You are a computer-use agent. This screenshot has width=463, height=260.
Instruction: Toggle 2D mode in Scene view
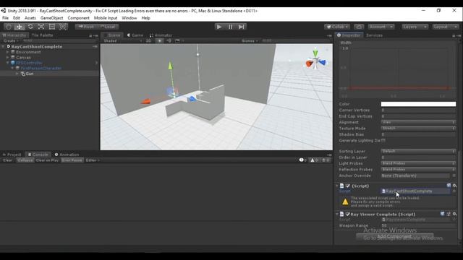click(148, 40)
